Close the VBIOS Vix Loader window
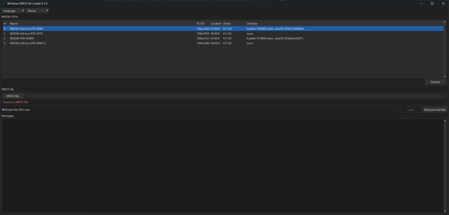This screenshot has height=215, width=449. [443, 3]
